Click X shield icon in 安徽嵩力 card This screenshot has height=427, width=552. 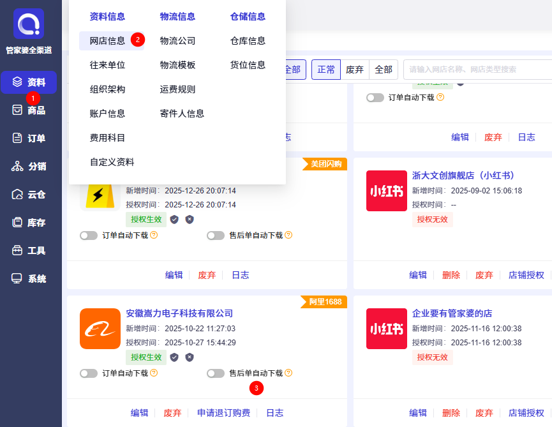[190, 357]
